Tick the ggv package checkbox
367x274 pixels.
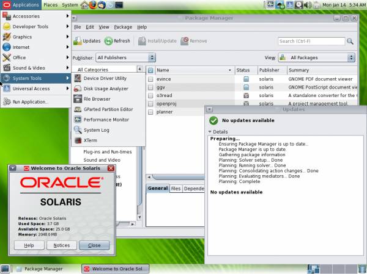tap(150, 87)
